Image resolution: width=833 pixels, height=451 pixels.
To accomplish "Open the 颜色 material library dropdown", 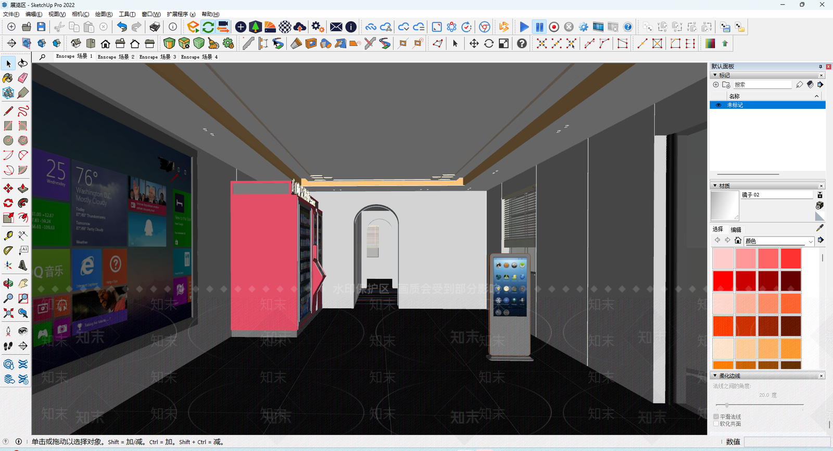I will coord(779,241).
